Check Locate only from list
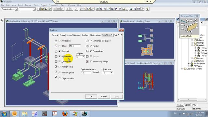 [x=91, y=61]
